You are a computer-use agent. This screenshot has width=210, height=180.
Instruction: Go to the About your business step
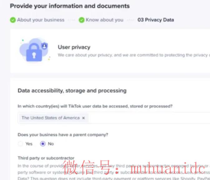pos(41,20)
